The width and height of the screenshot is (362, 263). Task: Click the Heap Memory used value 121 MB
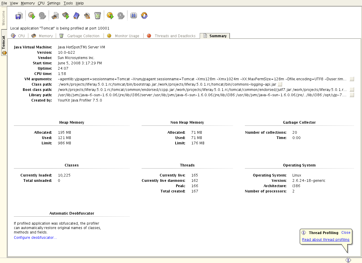point(64,138)
